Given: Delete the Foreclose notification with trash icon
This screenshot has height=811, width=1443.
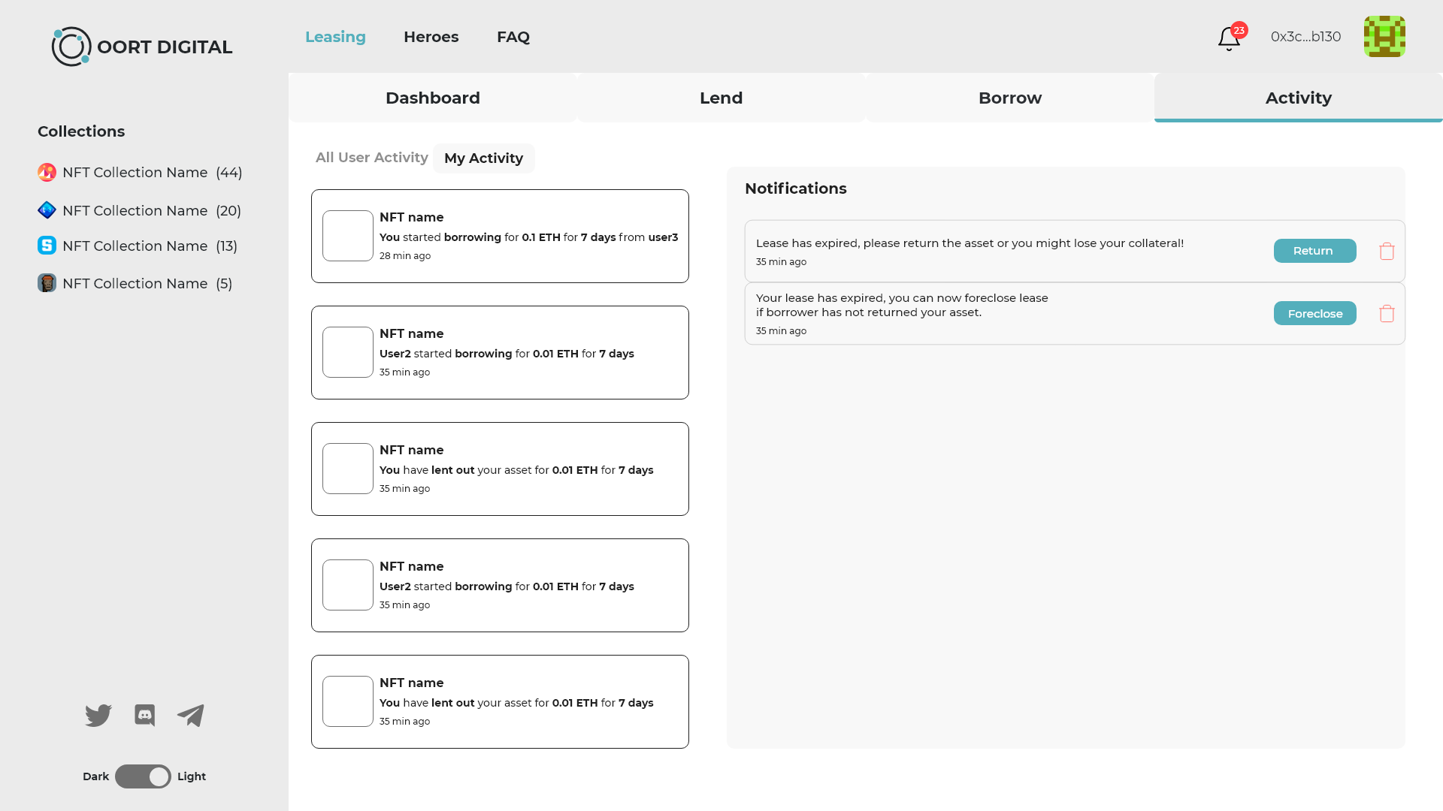Looking at the screenshot, I should [1387, 313].
